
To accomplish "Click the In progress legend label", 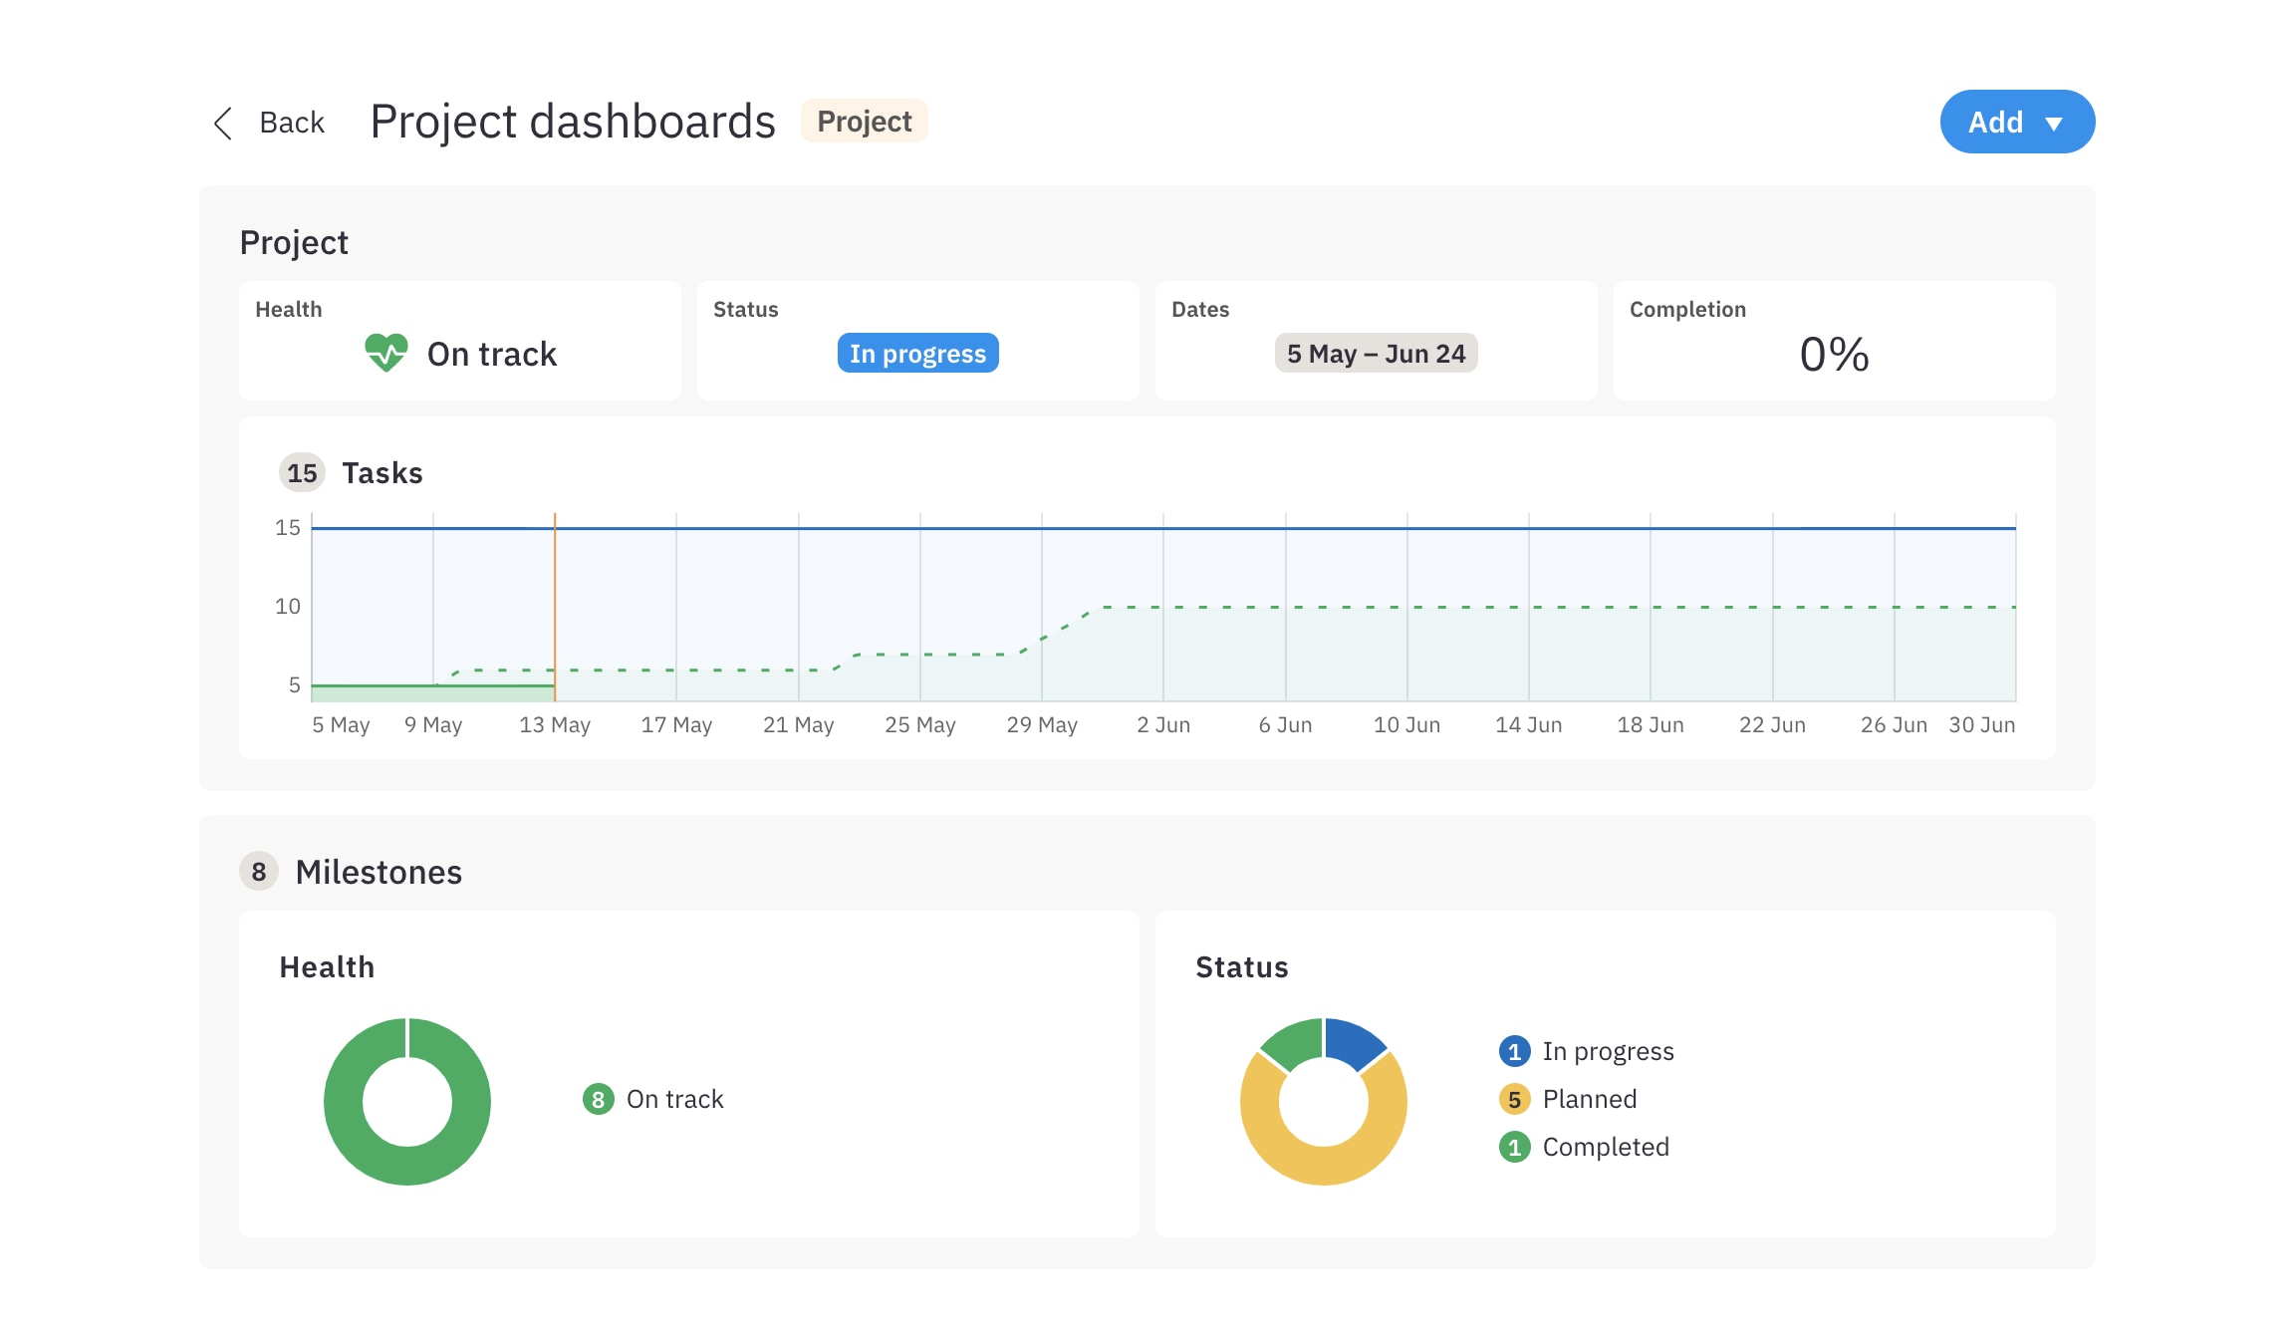I will pyautogui.click(x=1609, y=1051).
